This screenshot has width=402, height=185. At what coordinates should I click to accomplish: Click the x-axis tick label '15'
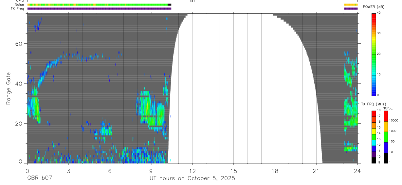point(233,171)
